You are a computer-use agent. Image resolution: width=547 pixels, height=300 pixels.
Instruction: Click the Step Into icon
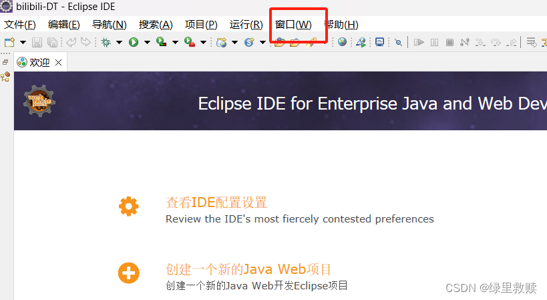click(480, 43)
